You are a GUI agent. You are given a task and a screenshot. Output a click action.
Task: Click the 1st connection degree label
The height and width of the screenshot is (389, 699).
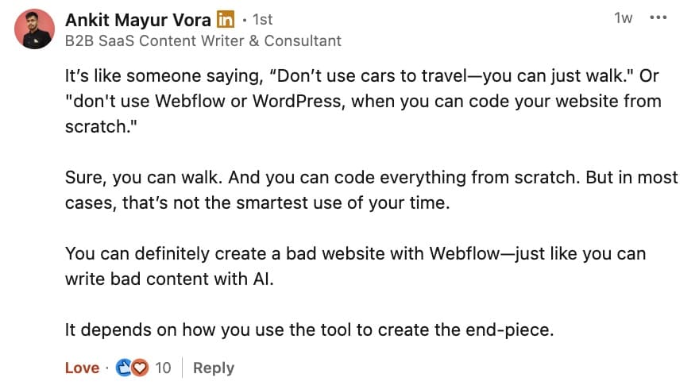(262, 20)
